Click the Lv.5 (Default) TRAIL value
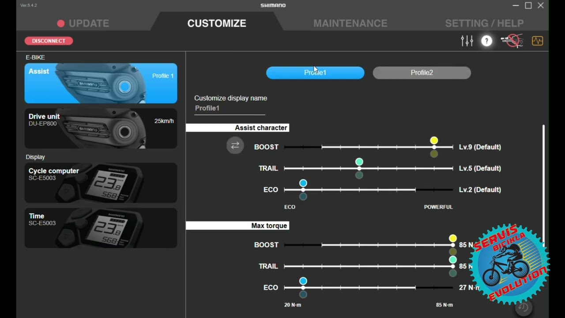This screenshot has height=318, width=565. pyautogui.click(x=480, y=168)
